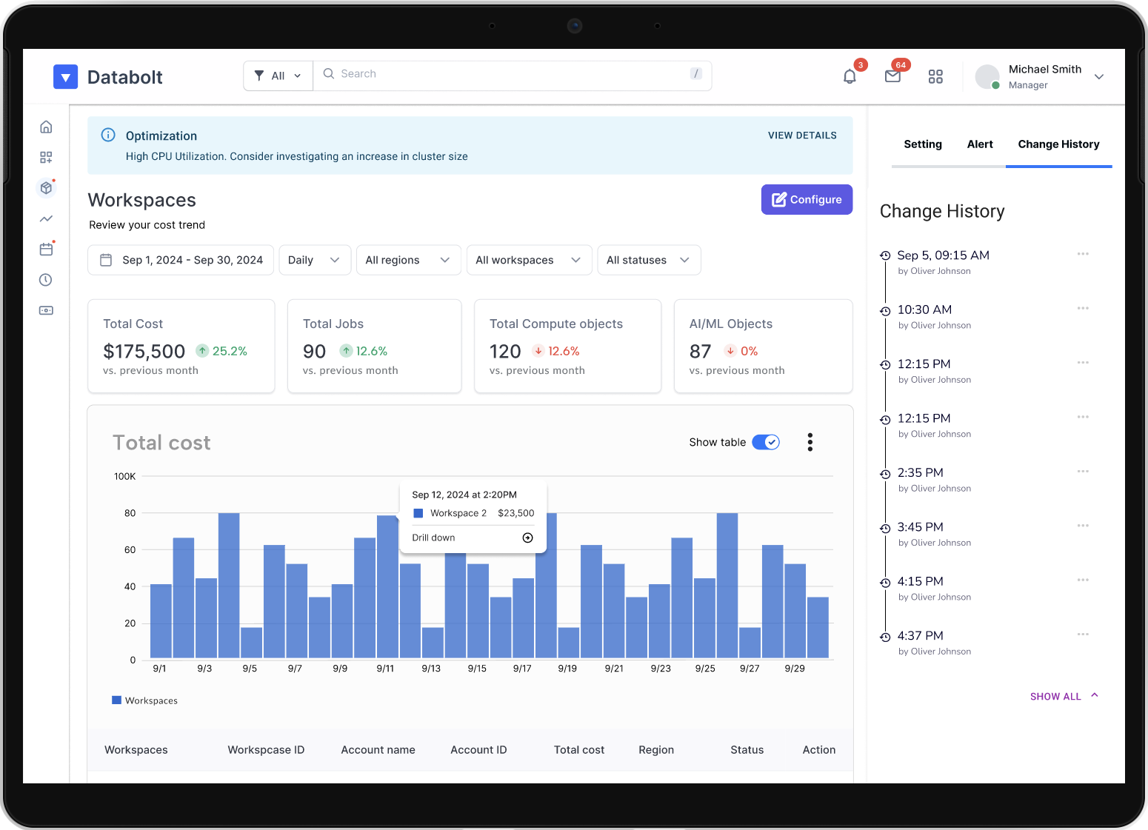Viewport: 1148px width, 830px height.
Task: Switch to the Setting tab
Action: (x=922, y=144)
